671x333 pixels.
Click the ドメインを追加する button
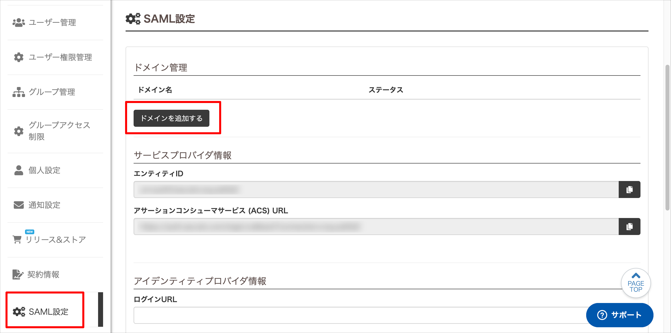(x=171, y=118)
